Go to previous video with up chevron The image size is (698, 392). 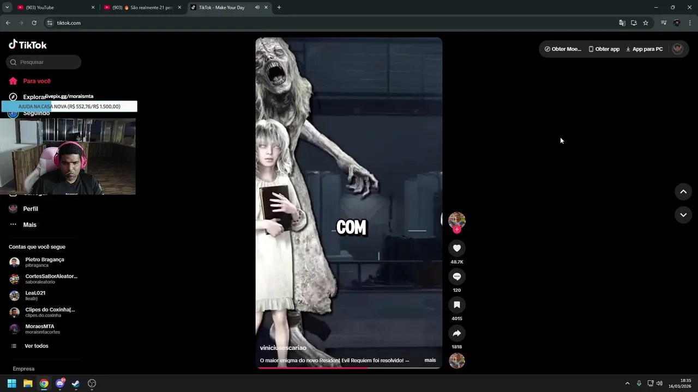[x=683, y=192]
